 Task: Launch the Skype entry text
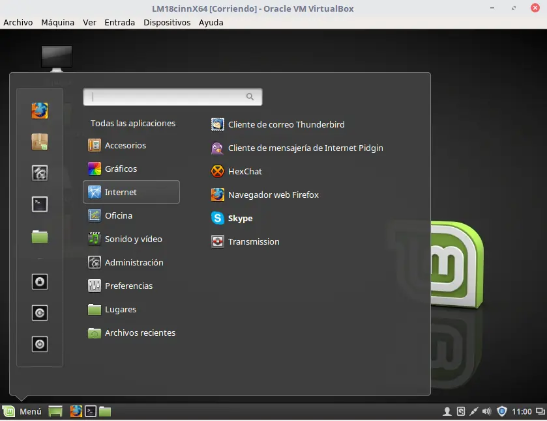pyautogui.click(x=241, y=219)
